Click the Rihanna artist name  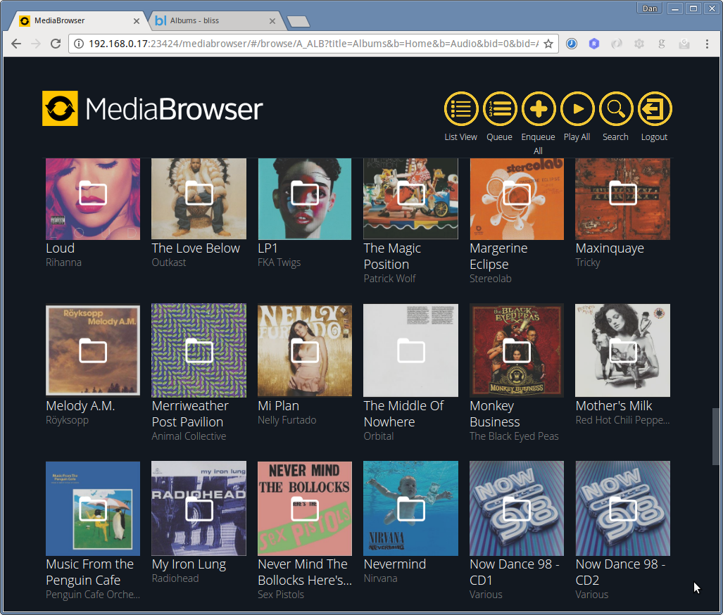(63, 262)
